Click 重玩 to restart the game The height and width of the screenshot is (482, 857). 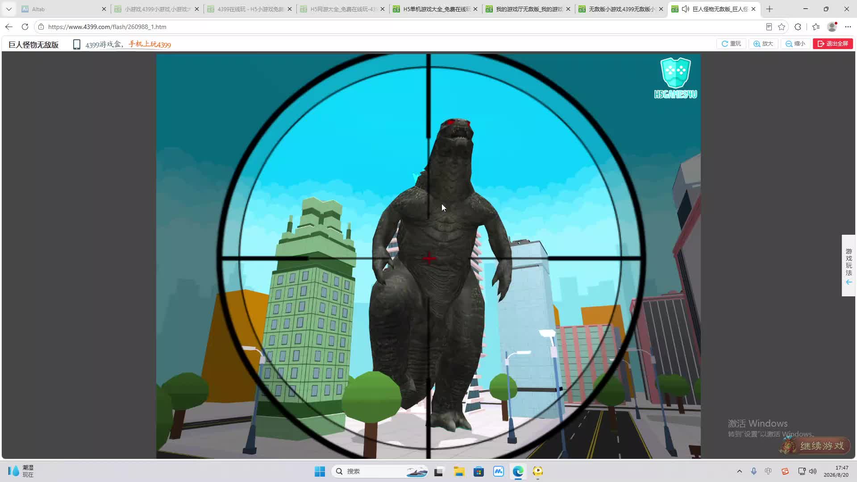click(x=732, y=44)
